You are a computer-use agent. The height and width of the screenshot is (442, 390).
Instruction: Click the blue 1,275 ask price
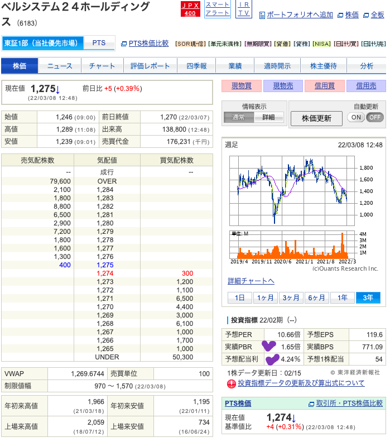pyautogui.click(x=105, y=265)
